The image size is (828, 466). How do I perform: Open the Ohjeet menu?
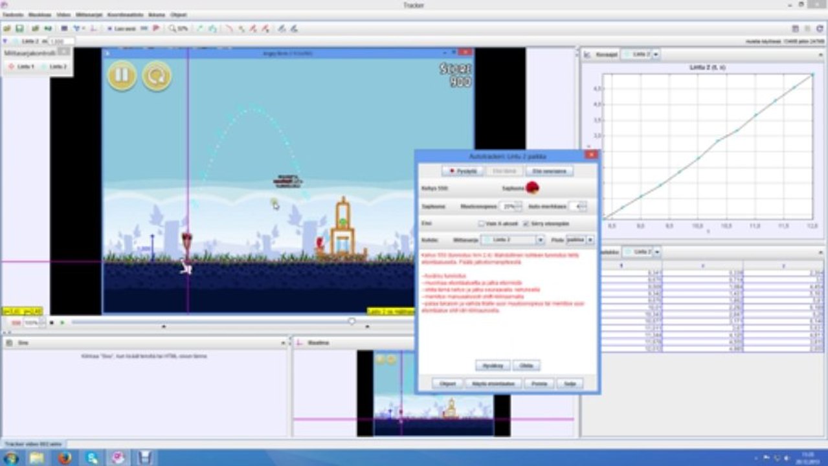tap(178, 14)
